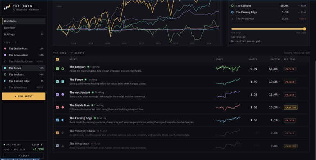Uncheck The Earning Edge row checkbox
This screenshot has height=160, width=316.
57,120
